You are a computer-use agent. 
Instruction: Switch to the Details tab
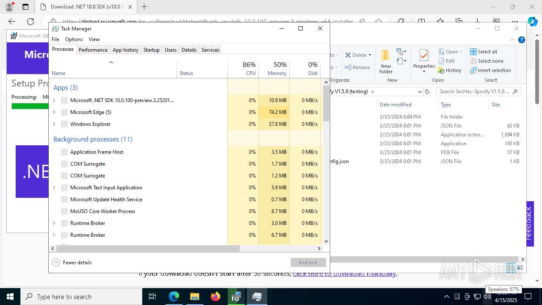(189, 50)
